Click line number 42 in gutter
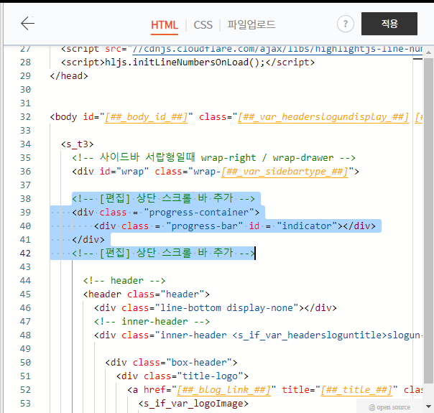The height and width of the screenshot is (413, 434). (x=25, y=254)
